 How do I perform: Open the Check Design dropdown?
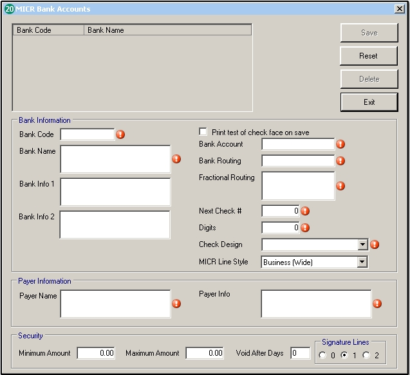362,244
